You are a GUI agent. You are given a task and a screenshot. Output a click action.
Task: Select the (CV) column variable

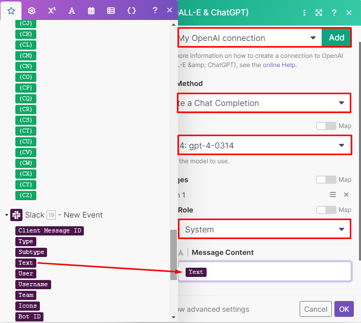pyautogui.click(x=26, y=153)
